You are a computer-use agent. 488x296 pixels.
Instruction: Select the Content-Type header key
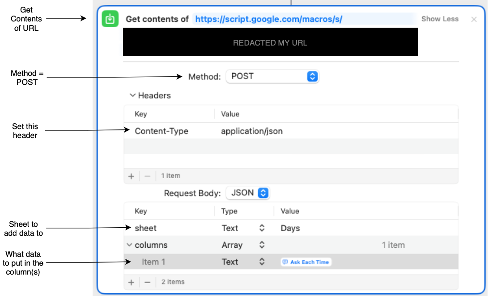pyautogui.click(x=161, y=131)
